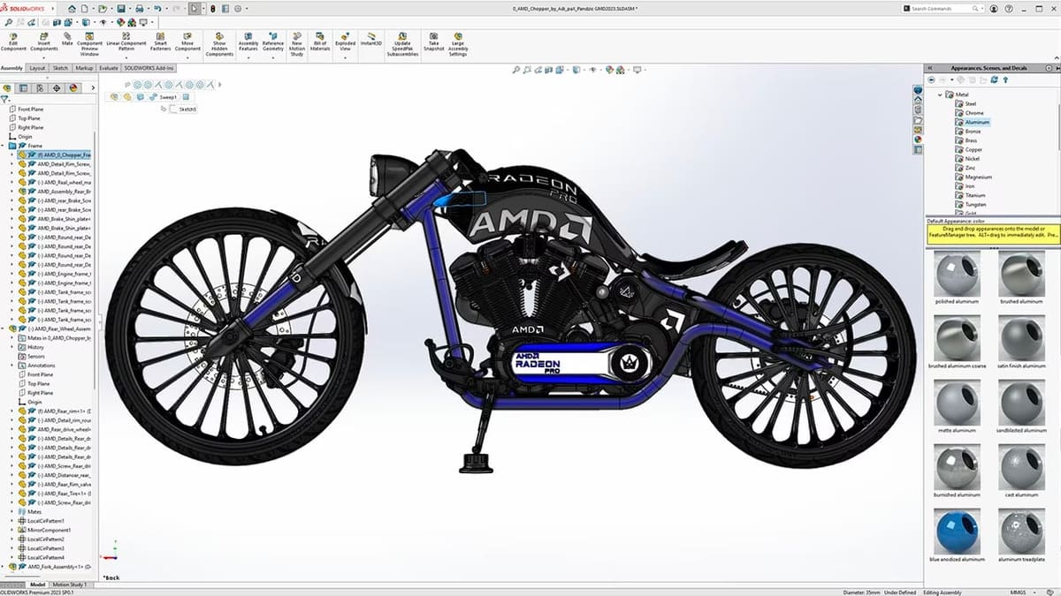Switch to the Layout tab
This screenshot has height=596, width=1061.
37,67
